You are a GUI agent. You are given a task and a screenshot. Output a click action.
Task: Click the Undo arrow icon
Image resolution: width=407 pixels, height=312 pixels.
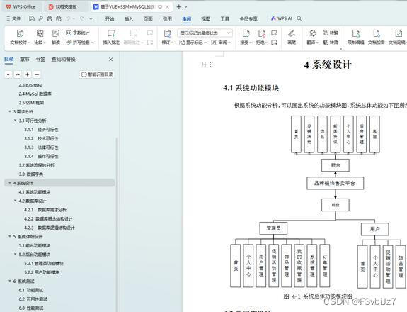point(68,18)
